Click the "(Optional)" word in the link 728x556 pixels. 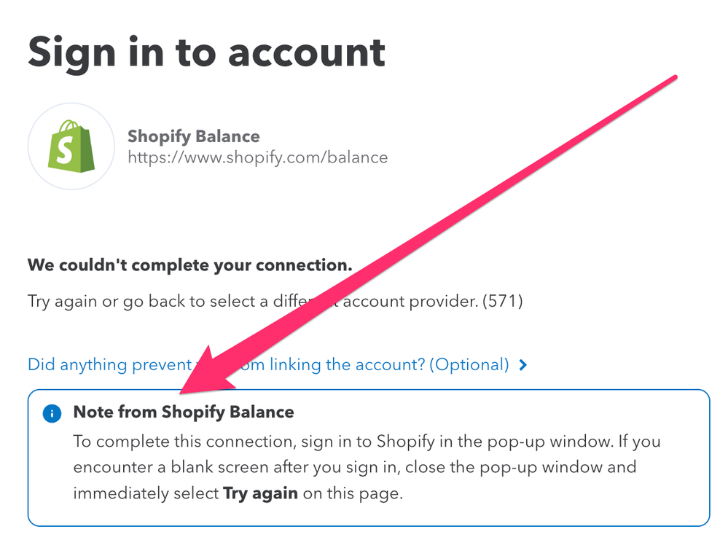click(469, 364)
